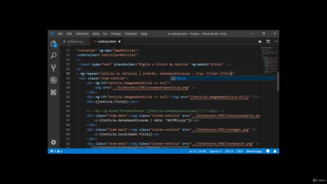327x184 pixels.
Task: Change indentation via Spaces: 4
Action: (216, 151)
